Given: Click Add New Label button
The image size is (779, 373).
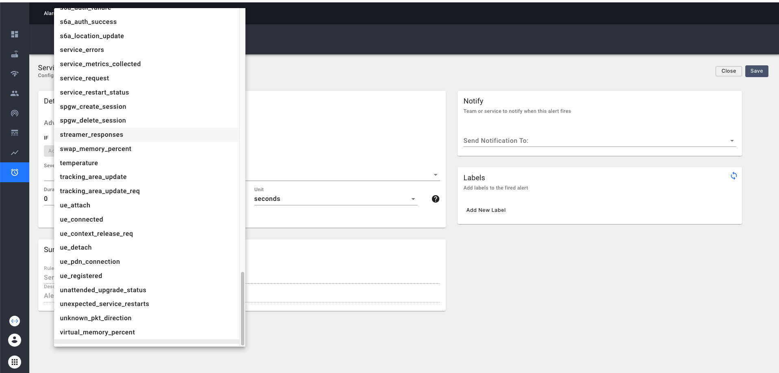Looking at the screenshot, I should click(486, 210).
